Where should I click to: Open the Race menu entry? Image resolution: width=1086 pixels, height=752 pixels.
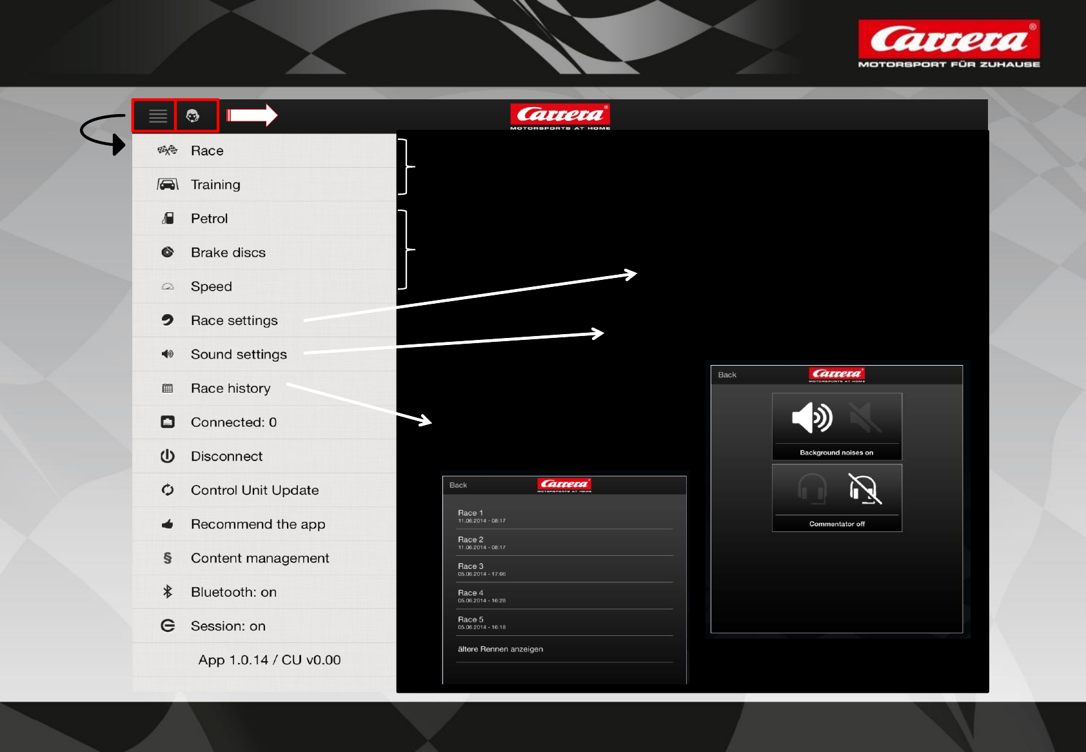coord(264,150)
